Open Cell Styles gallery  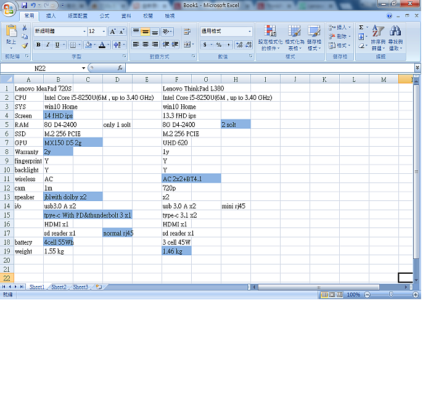click(314, 38)
